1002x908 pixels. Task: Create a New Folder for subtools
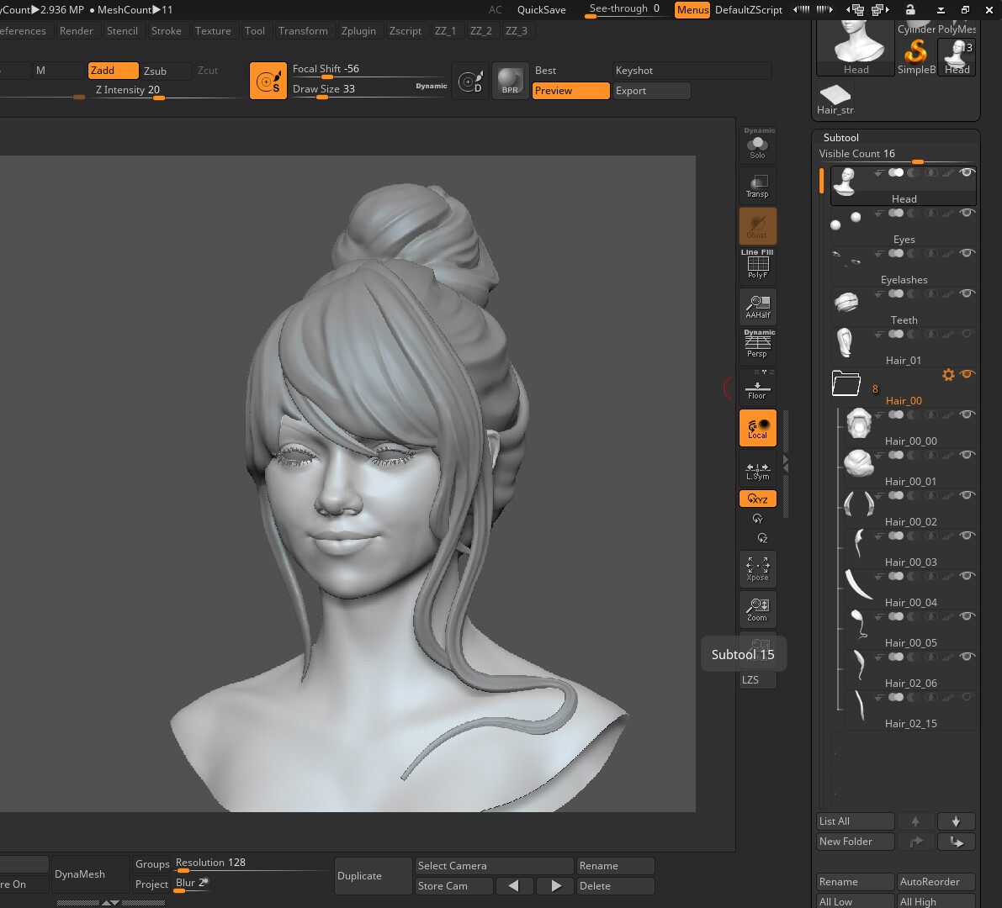pyautogui.click(x=855, y=841)
